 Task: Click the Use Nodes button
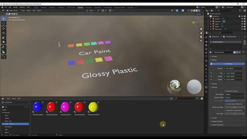[228, 64]
